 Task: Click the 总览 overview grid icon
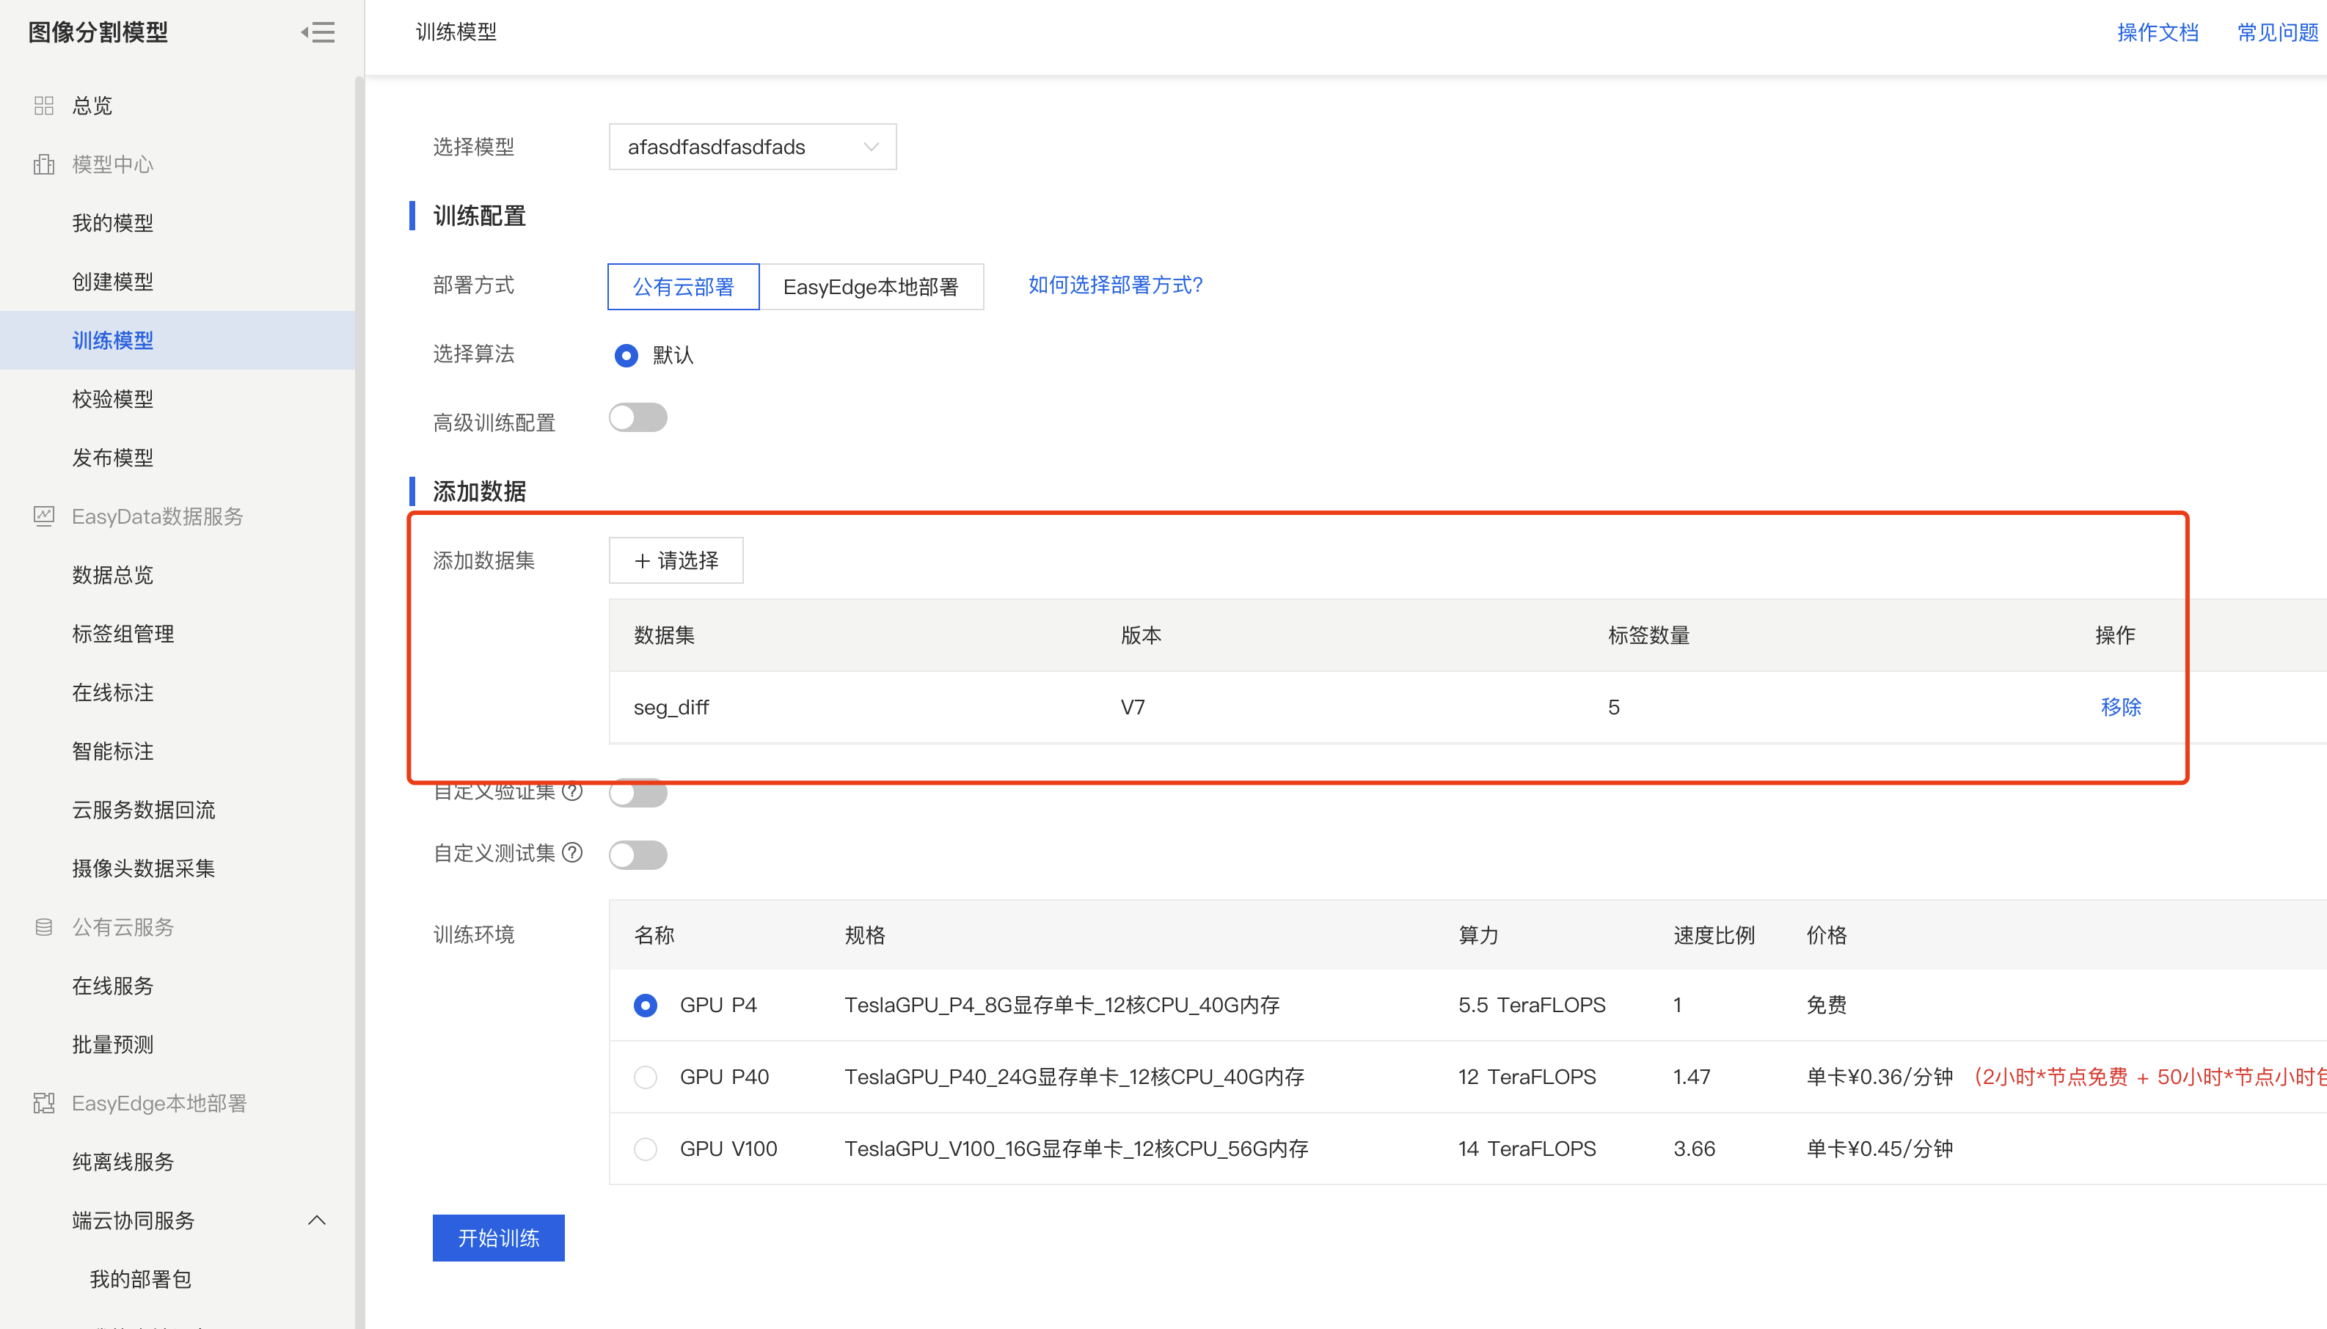[x=44, y=106]
